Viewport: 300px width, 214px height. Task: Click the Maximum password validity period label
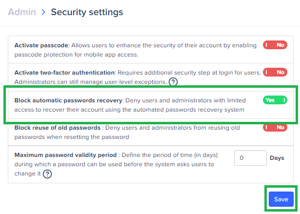pyautogui.click(x=65, y=155)
